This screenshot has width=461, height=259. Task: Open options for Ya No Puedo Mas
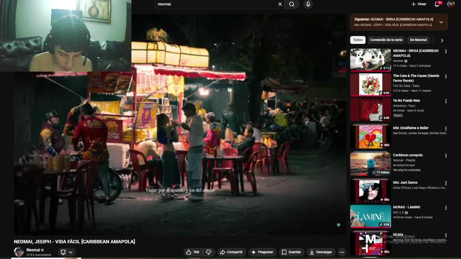(446, 101)
